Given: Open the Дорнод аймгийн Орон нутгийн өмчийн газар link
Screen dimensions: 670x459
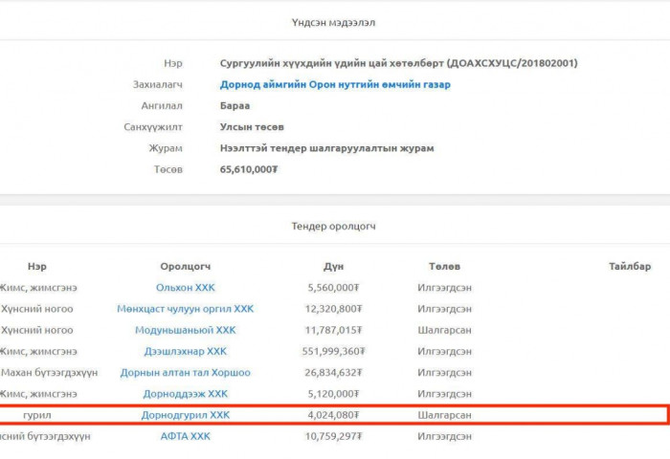Looking at the screenshot, I should [x=335, y=84].
